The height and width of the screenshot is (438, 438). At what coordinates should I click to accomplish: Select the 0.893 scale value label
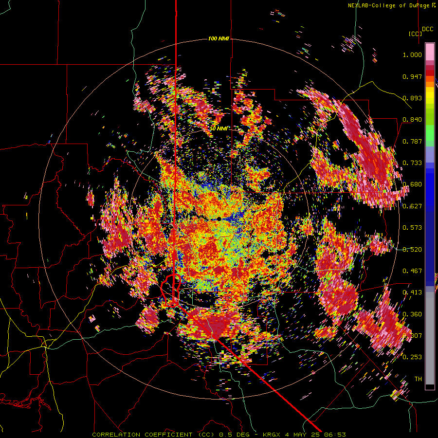coord(412,98)
